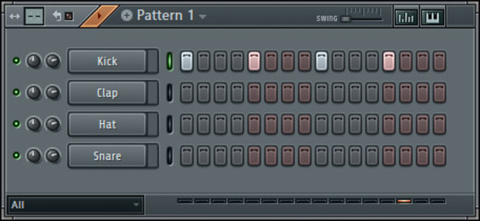The width and height of the screenshot is (480, 221).
Task: Enable Hat step 3
Action: click(220, 124)
